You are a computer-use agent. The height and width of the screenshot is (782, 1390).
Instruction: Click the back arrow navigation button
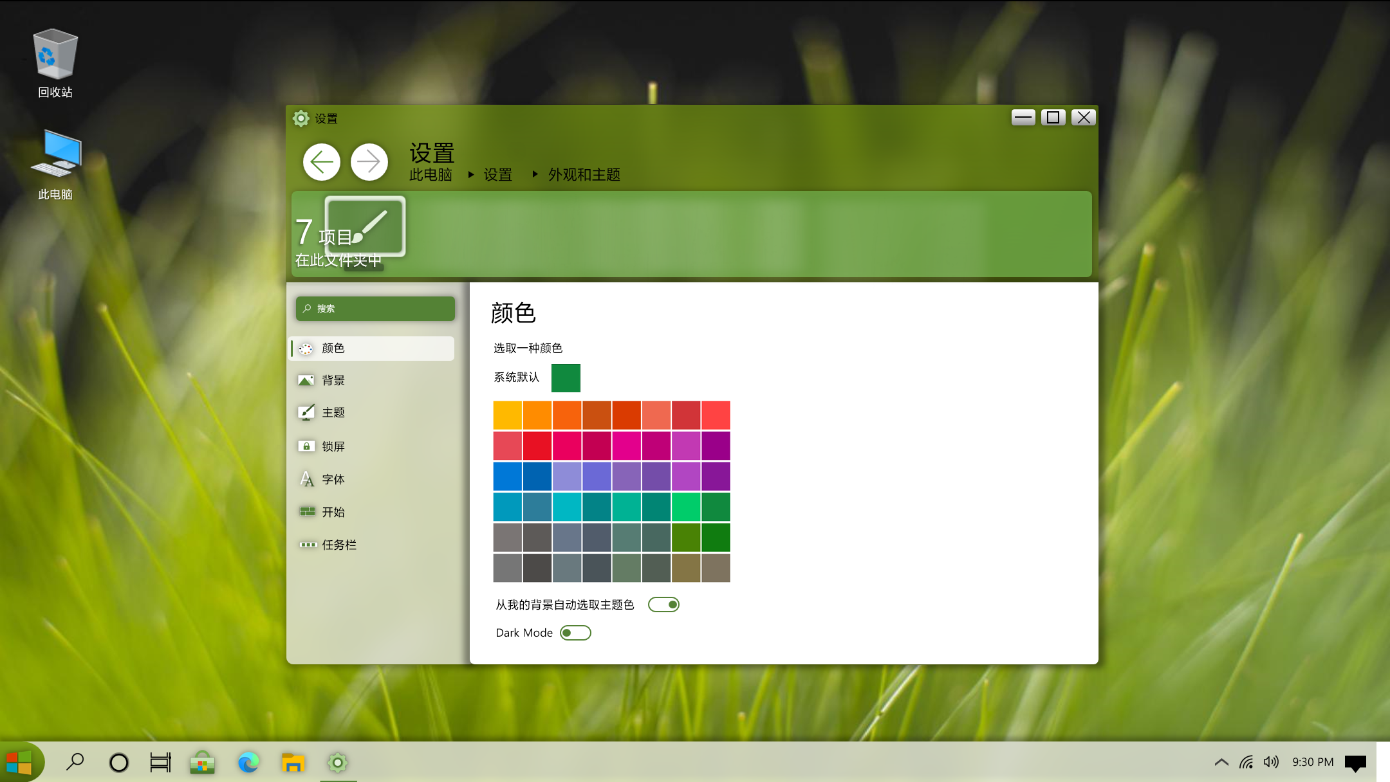322,162
